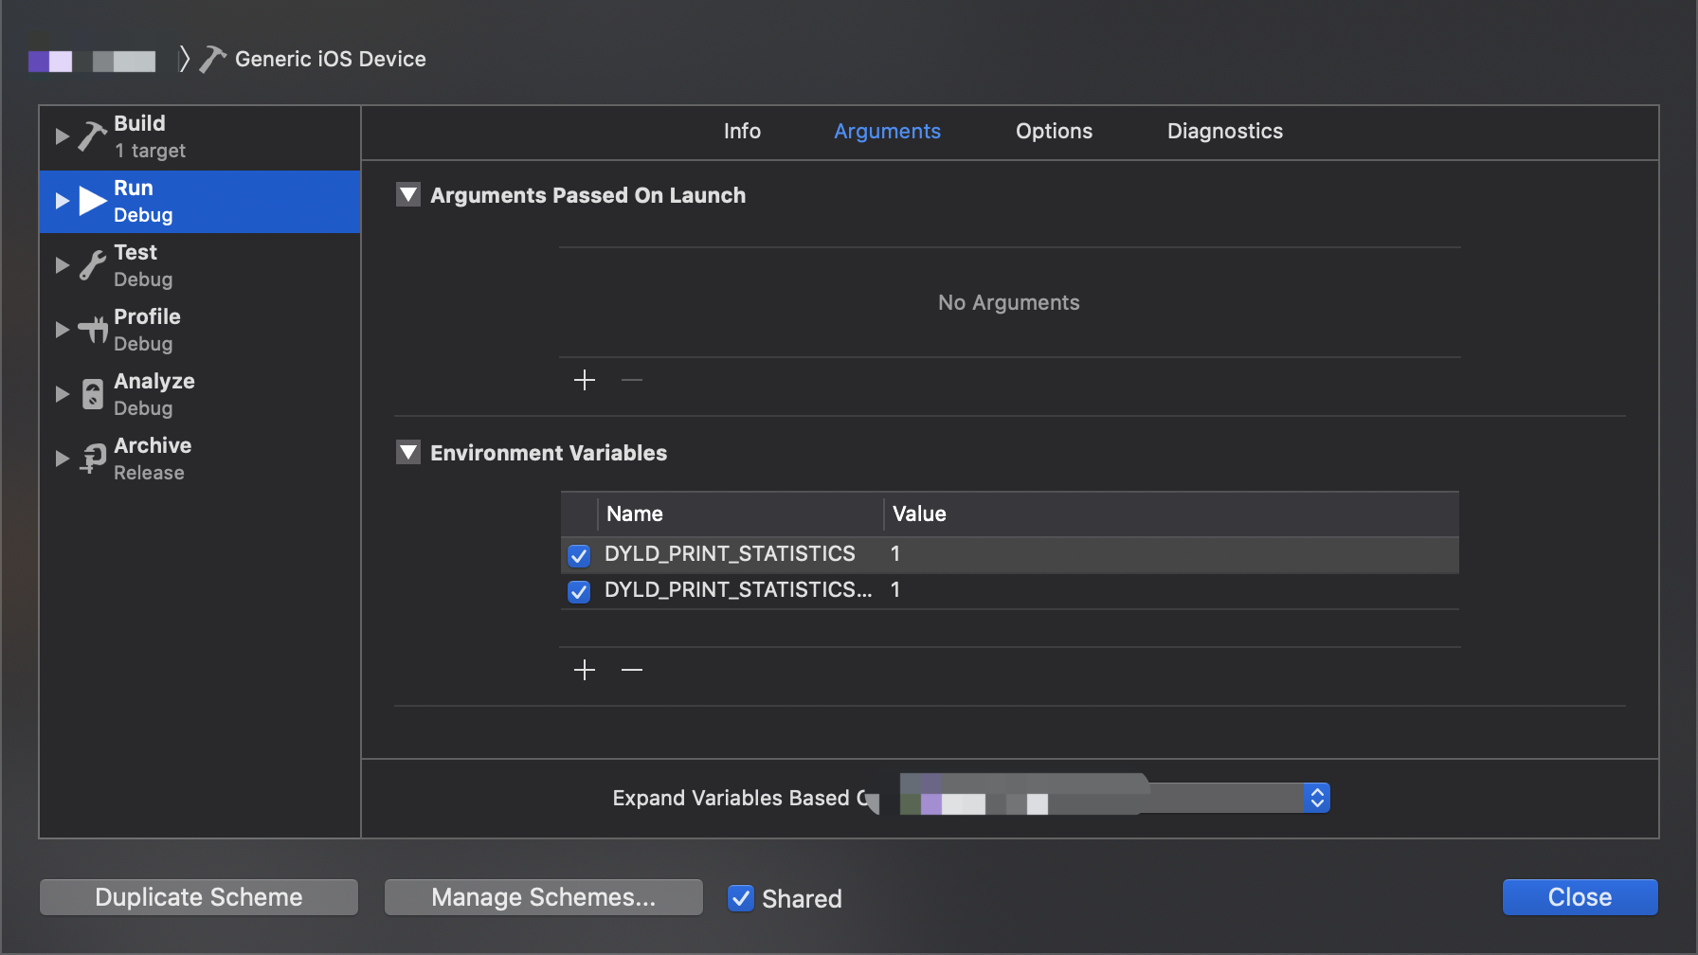Uncheck the first DYLD_PRINT_STATISTICS variable
This screenshot has width=1698, height=955.
[x=579, y=555]
